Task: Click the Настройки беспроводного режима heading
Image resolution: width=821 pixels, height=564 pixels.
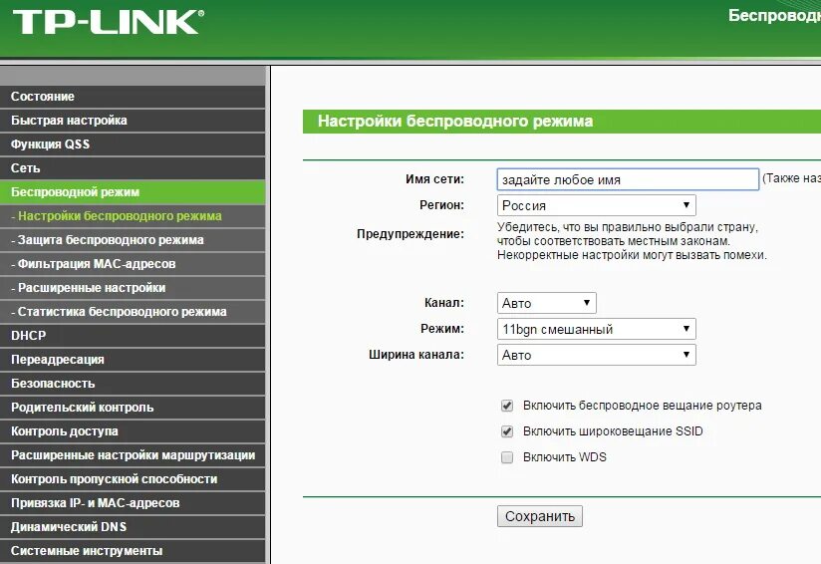Action: (x=455, y=121)
